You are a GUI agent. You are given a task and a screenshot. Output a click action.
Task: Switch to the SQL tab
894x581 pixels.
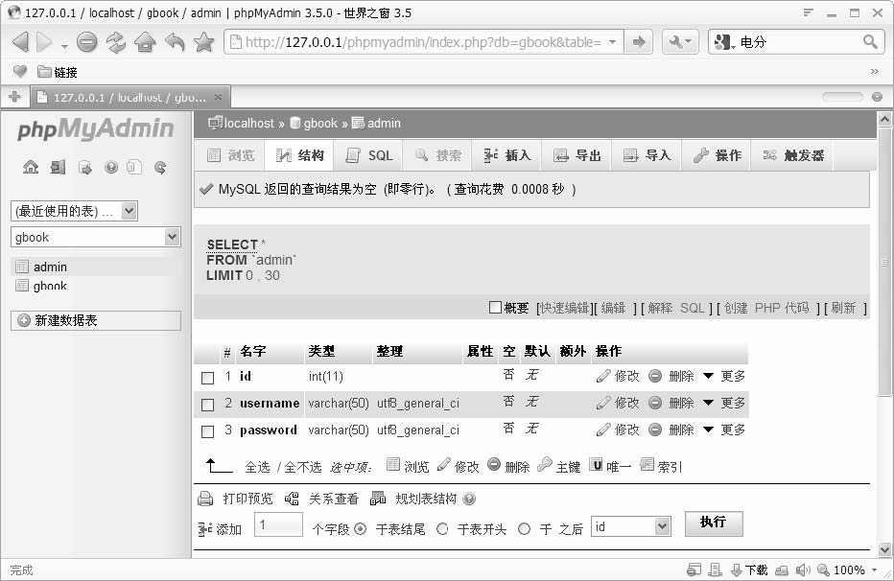369,155
